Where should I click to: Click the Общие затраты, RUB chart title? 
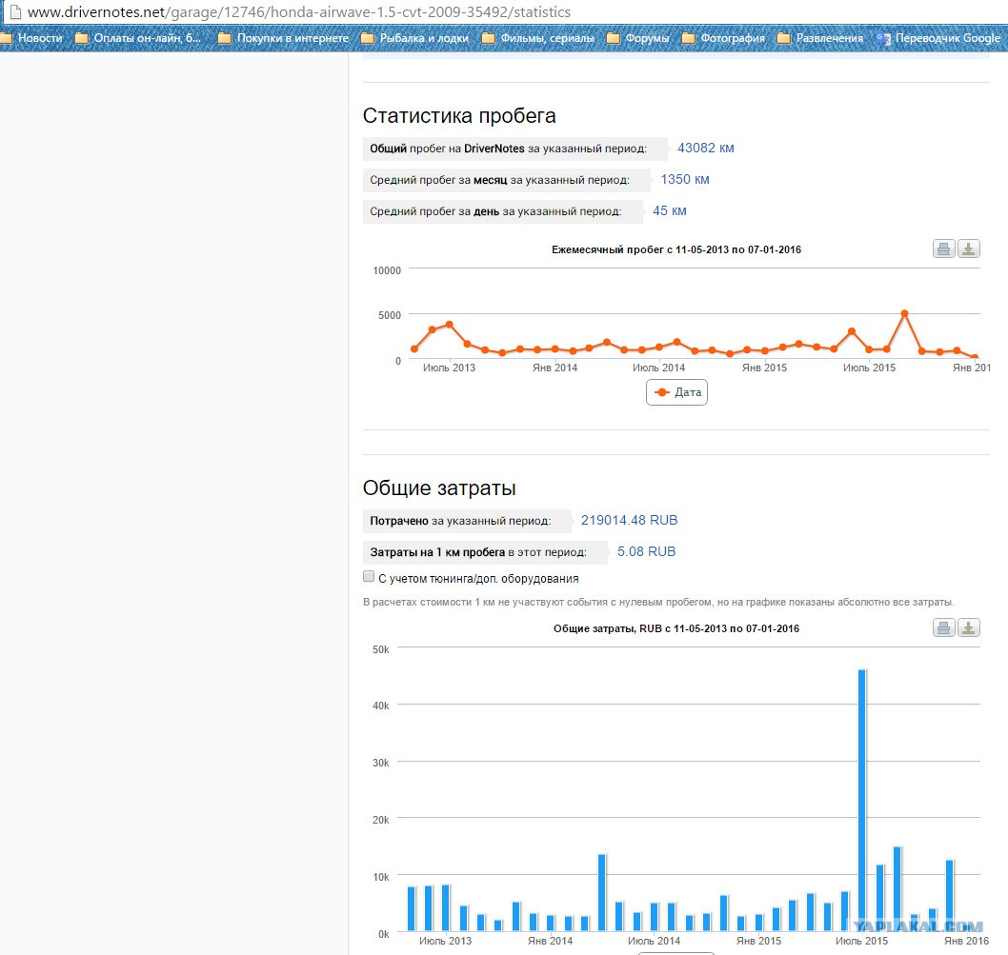click(x=676, y=628)
